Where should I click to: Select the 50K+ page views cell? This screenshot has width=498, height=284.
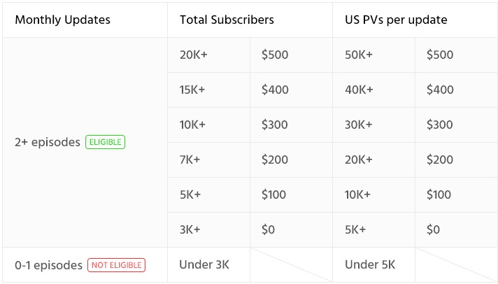click(x=360, y=55)
